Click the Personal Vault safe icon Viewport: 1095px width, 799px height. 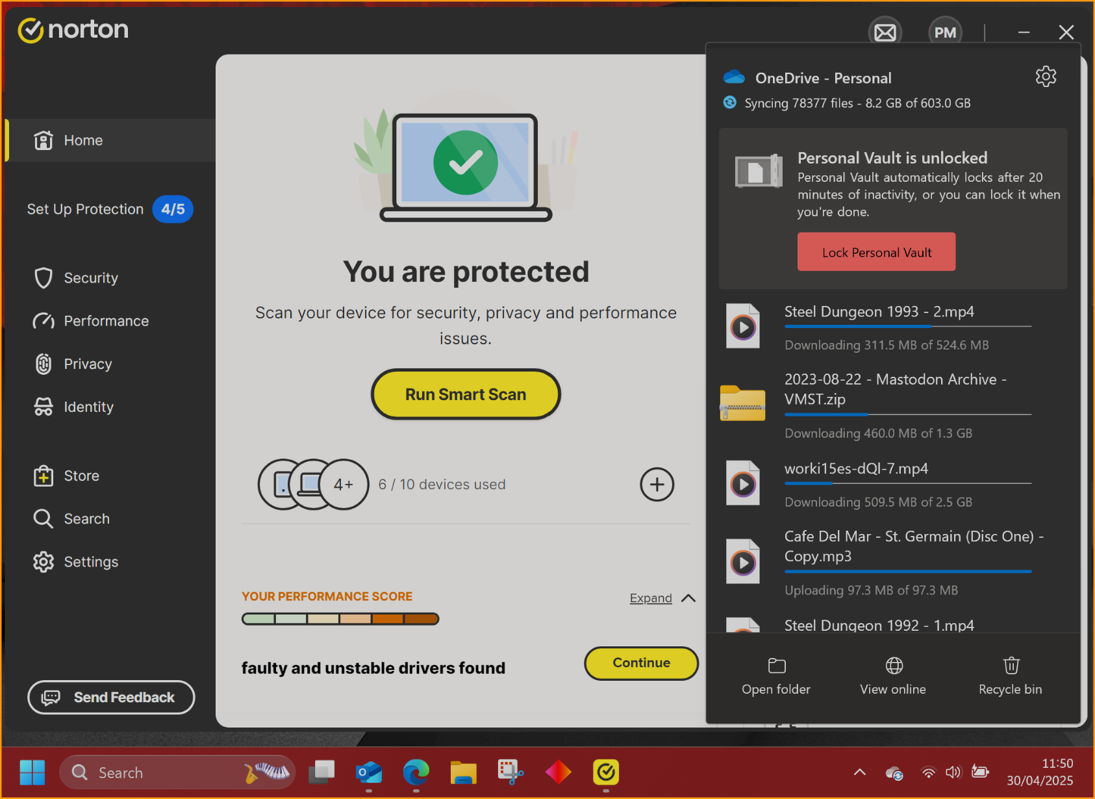(759, 171)
